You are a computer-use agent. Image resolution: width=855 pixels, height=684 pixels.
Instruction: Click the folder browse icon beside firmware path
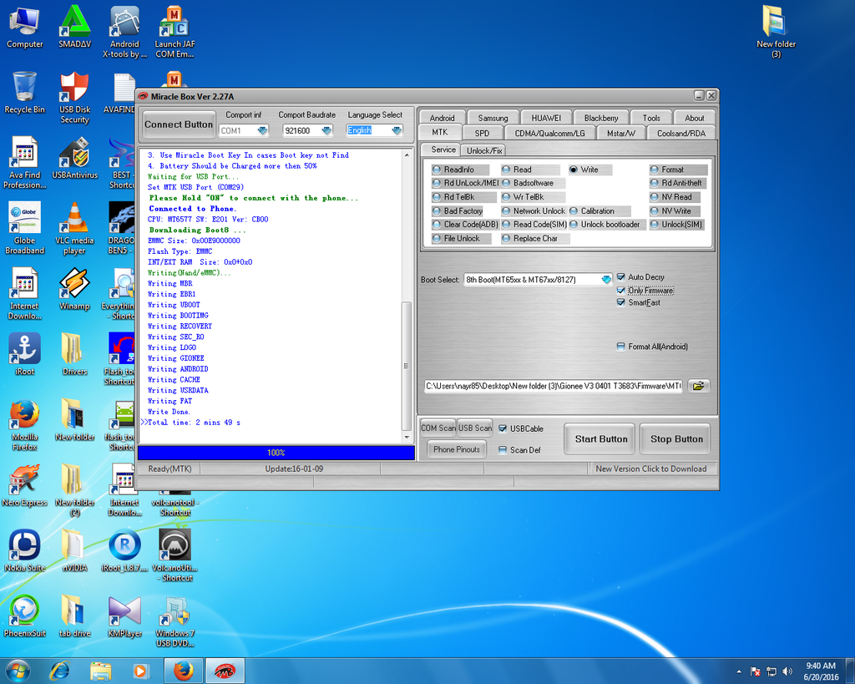coord(698,386)
